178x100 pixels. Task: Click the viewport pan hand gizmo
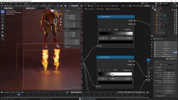pyautogui.click(x=61, y=22)
